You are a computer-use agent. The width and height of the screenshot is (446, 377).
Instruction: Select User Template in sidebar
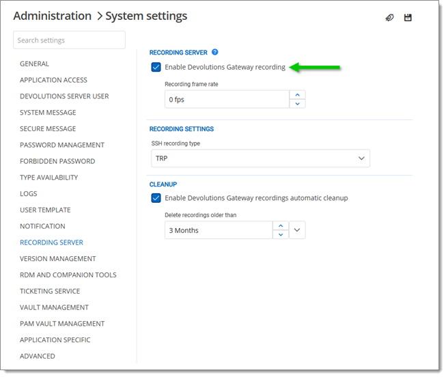click(45, 210)
